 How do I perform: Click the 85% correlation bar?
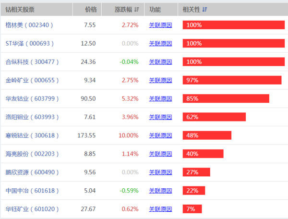tap(226, 98)
